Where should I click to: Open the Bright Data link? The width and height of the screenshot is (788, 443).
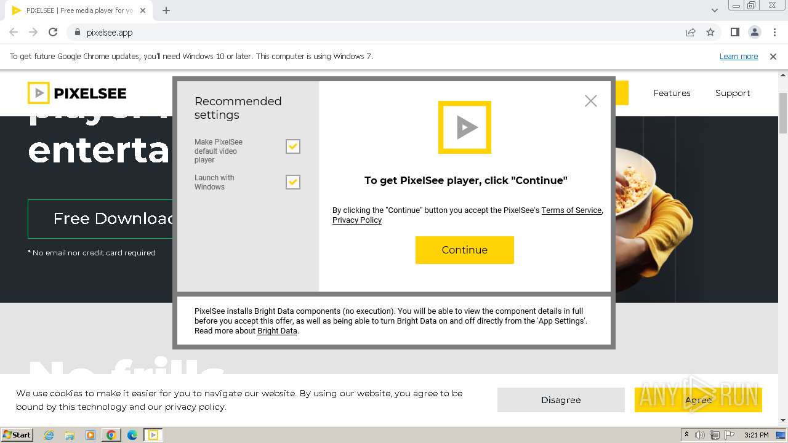(x=277, y=331)
